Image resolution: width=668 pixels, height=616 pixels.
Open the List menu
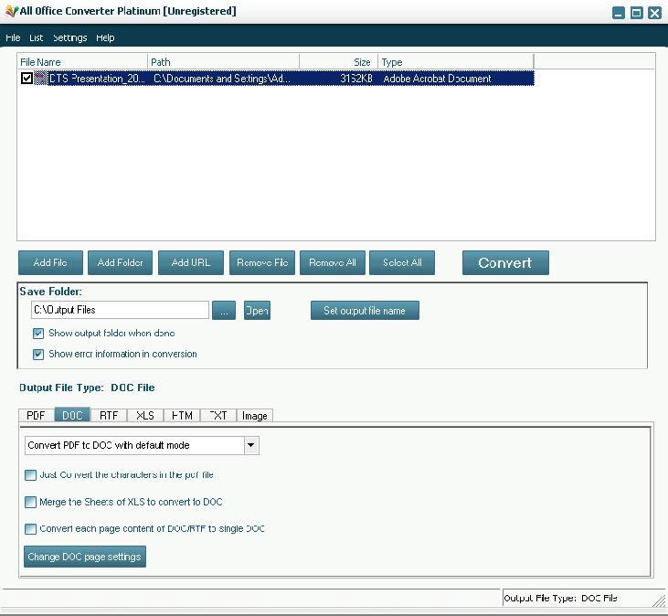point(37,37)
